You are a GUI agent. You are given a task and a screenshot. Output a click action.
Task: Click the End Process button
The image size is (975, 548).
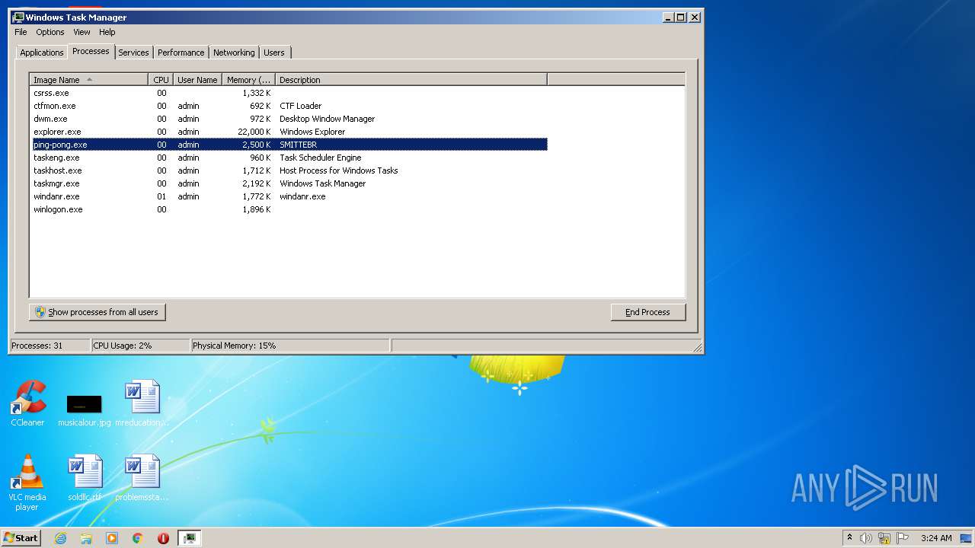tap(648, 312)
